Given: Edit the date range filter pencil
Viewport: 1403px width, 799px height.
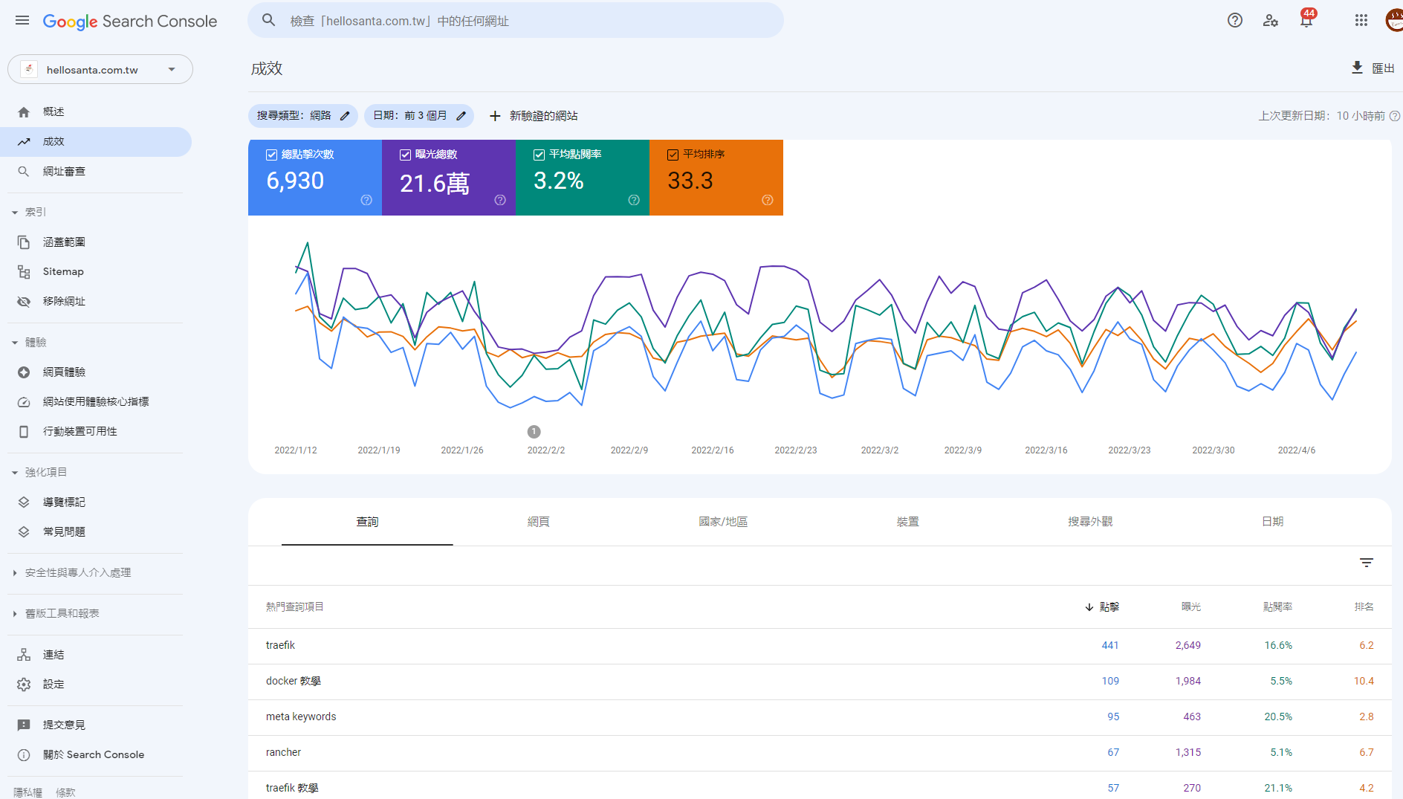Looking at the screenshot, I should tap(461, 116).
